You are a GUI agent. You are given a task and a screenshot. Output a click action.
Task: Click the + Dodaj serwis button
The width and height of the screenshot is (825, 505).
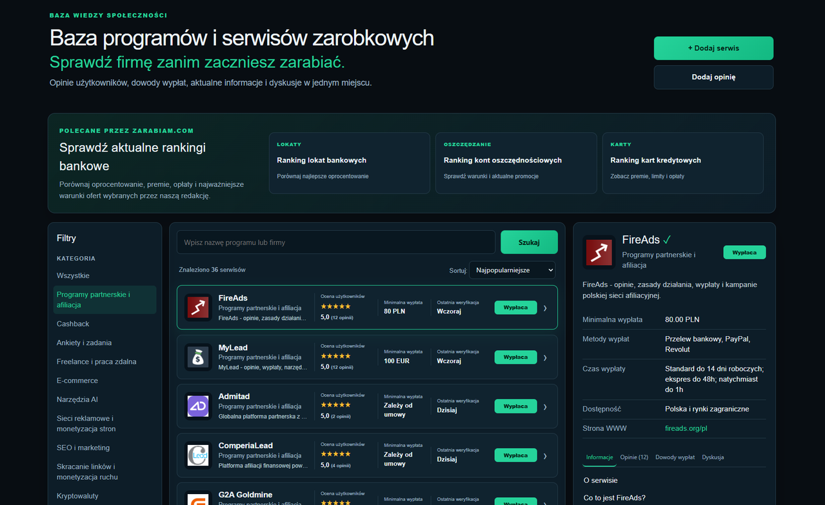tap(713, 48)
